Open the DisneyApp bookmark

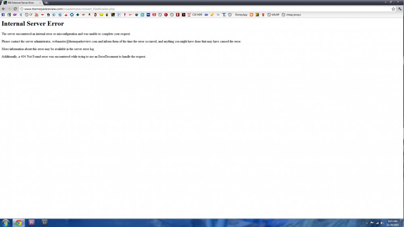click(x=241, y=15)
